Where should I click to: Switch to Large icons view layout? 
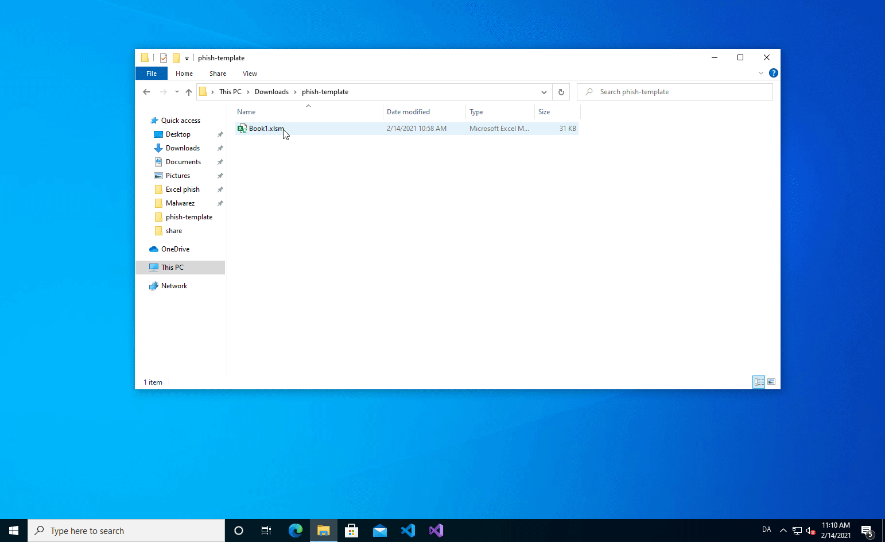point(771,382)
